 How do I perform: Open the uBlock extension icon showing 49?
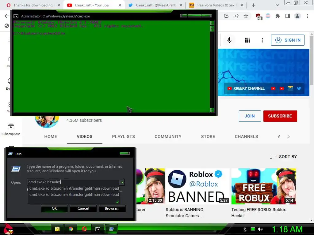click(258, 17)
